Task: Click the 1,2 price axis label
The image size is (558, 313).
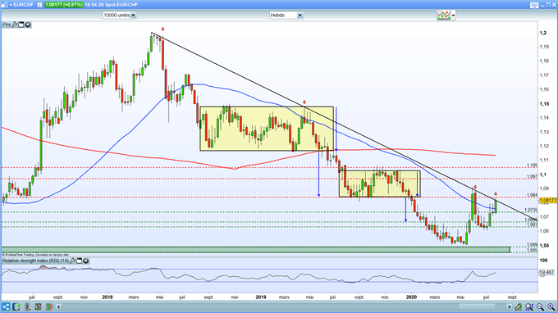Action: click(543, 33)
